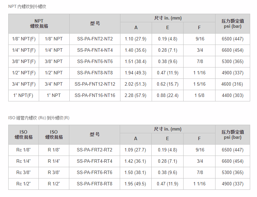This screenshot has height=197, width=257.
Task: Select part number SS-PA-FNT16-NT16
Action: 95,96
